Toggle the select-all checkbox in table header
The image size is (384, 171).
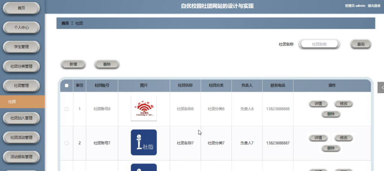pos(67,85)
